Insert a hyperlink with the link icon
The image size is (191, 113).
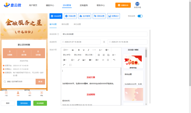(79, 60)
